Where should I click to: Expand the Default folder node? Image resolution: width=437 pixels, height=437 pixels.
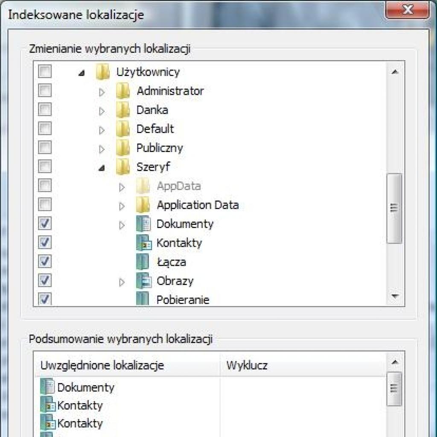point(102,130)
